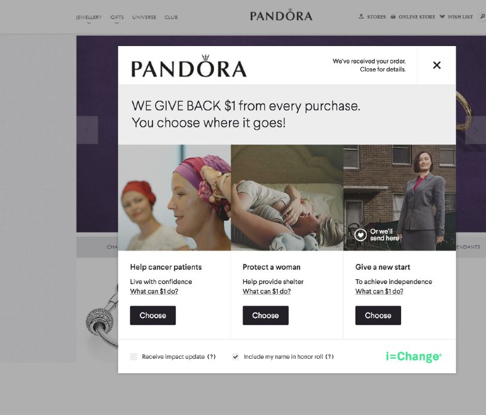Open the Club menu item
The image size is (486, 415).
[171, 17]
